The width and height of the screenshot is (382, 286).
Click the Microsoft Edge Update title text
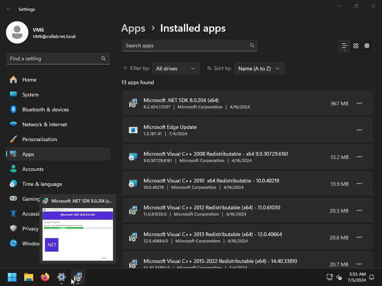(170, 127)
